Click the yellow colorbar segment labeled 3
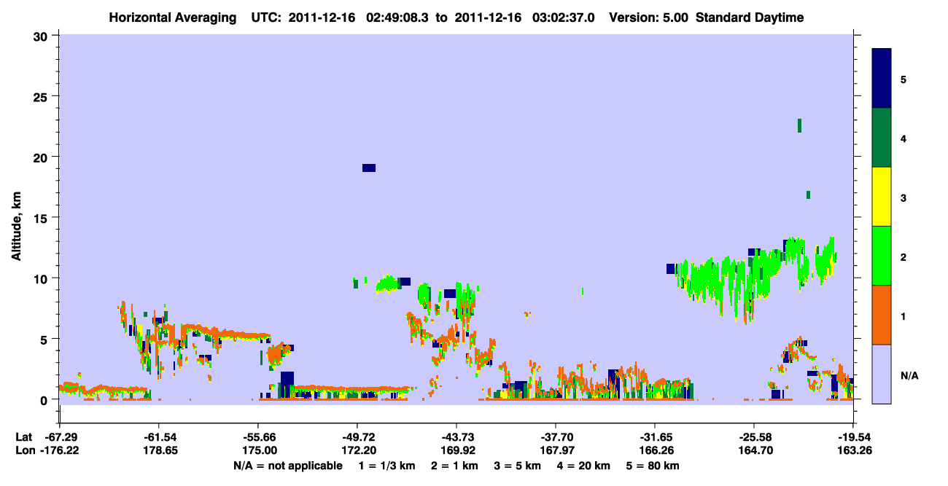The width and height of the screenshot is (948, 486). (x=882, y=197)
